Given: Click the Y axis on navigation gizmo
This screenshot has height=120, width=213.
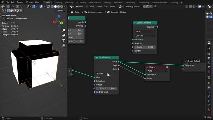Looking at the screenshot, I should 61,23.
